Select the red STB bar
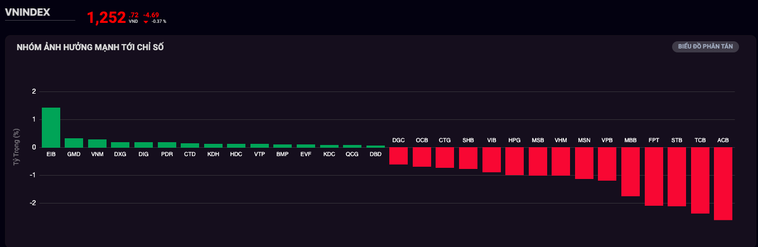758x247 pixels. 677,176
